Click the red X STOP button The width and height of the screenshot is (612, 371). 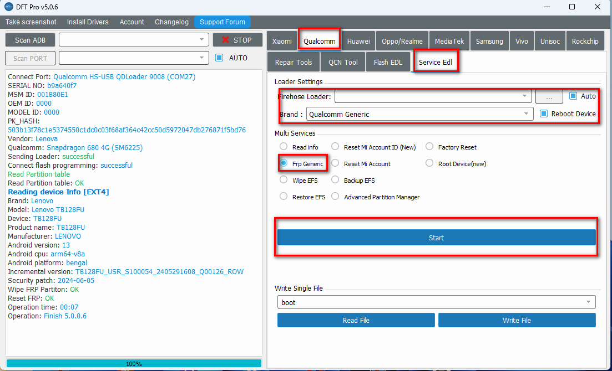pos(237,40)
